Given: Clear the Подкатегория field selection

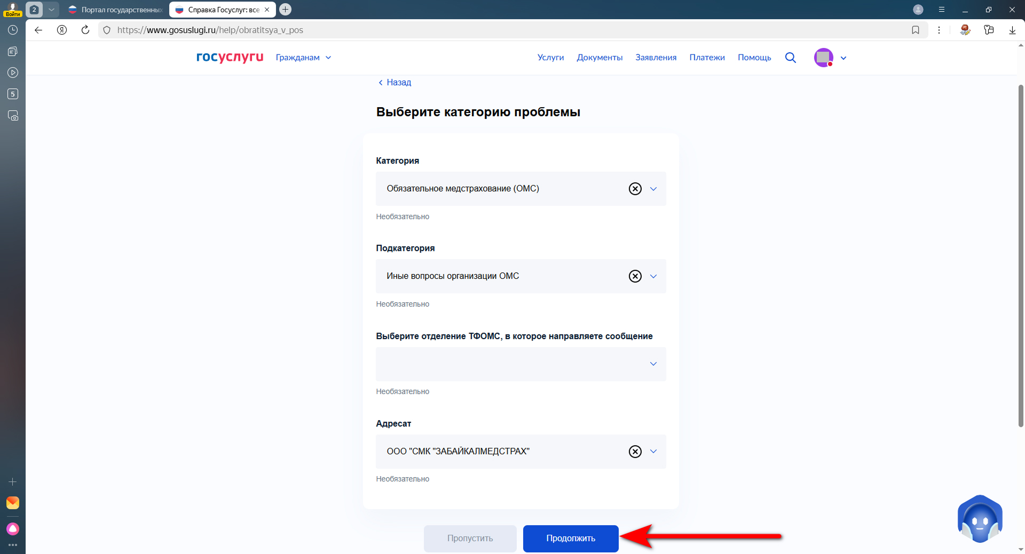Looking at the screenshot, I should point(635,276).
